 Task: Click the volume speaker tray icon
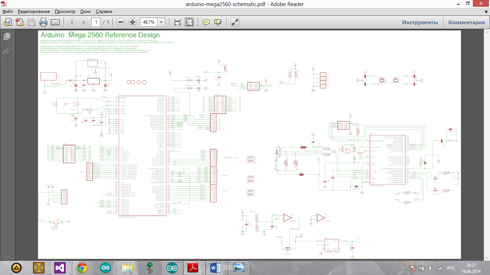coord(430,268)
